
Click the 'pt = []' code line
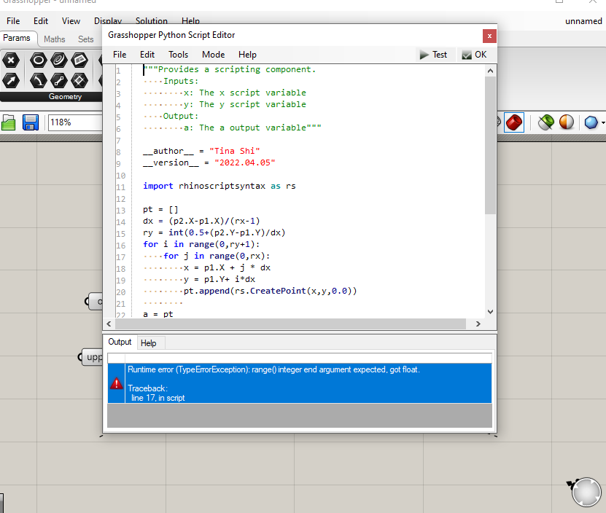pos(160,209)
